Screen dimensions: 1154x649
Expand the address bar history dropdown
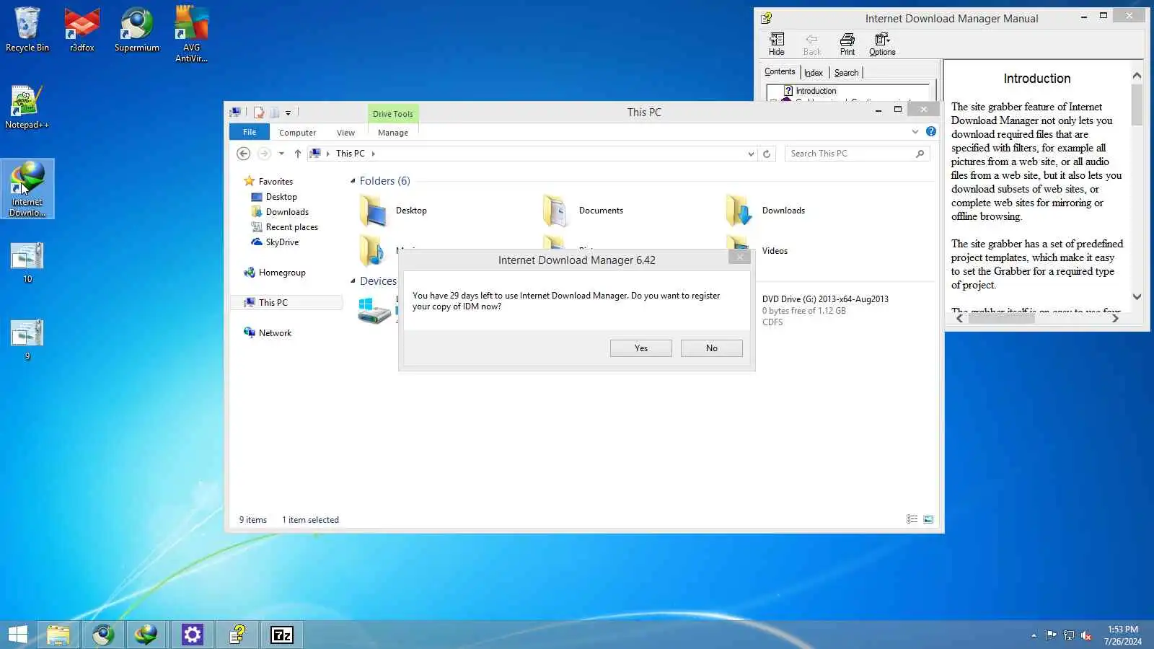pyautogui.click(x=751, y=154)
